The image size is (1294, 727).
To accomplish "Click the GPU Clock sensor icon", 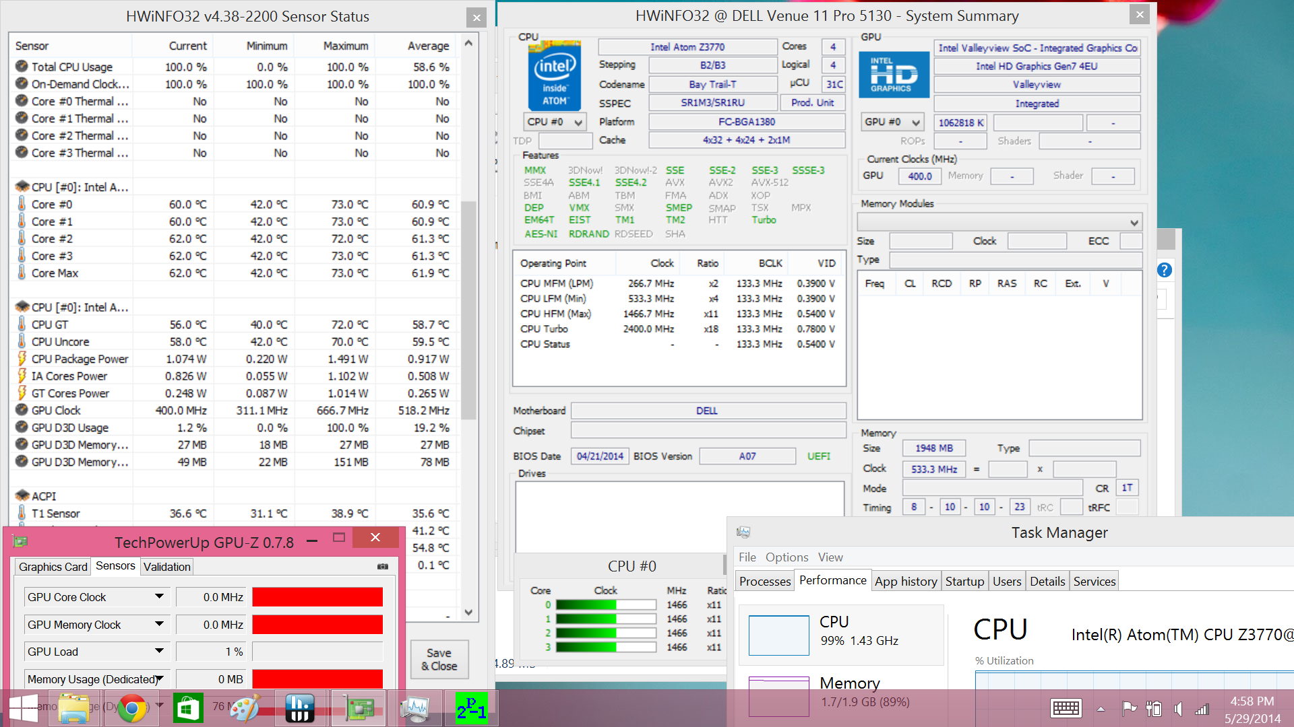I will (x=22, y=410).
